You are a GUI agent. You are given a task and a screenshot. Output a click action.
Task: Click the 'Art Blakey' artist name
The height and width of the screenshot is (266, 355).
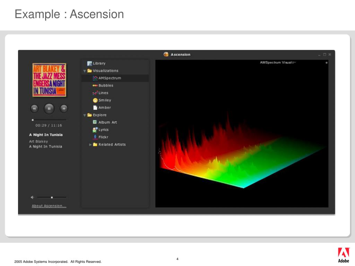[38, 141]
